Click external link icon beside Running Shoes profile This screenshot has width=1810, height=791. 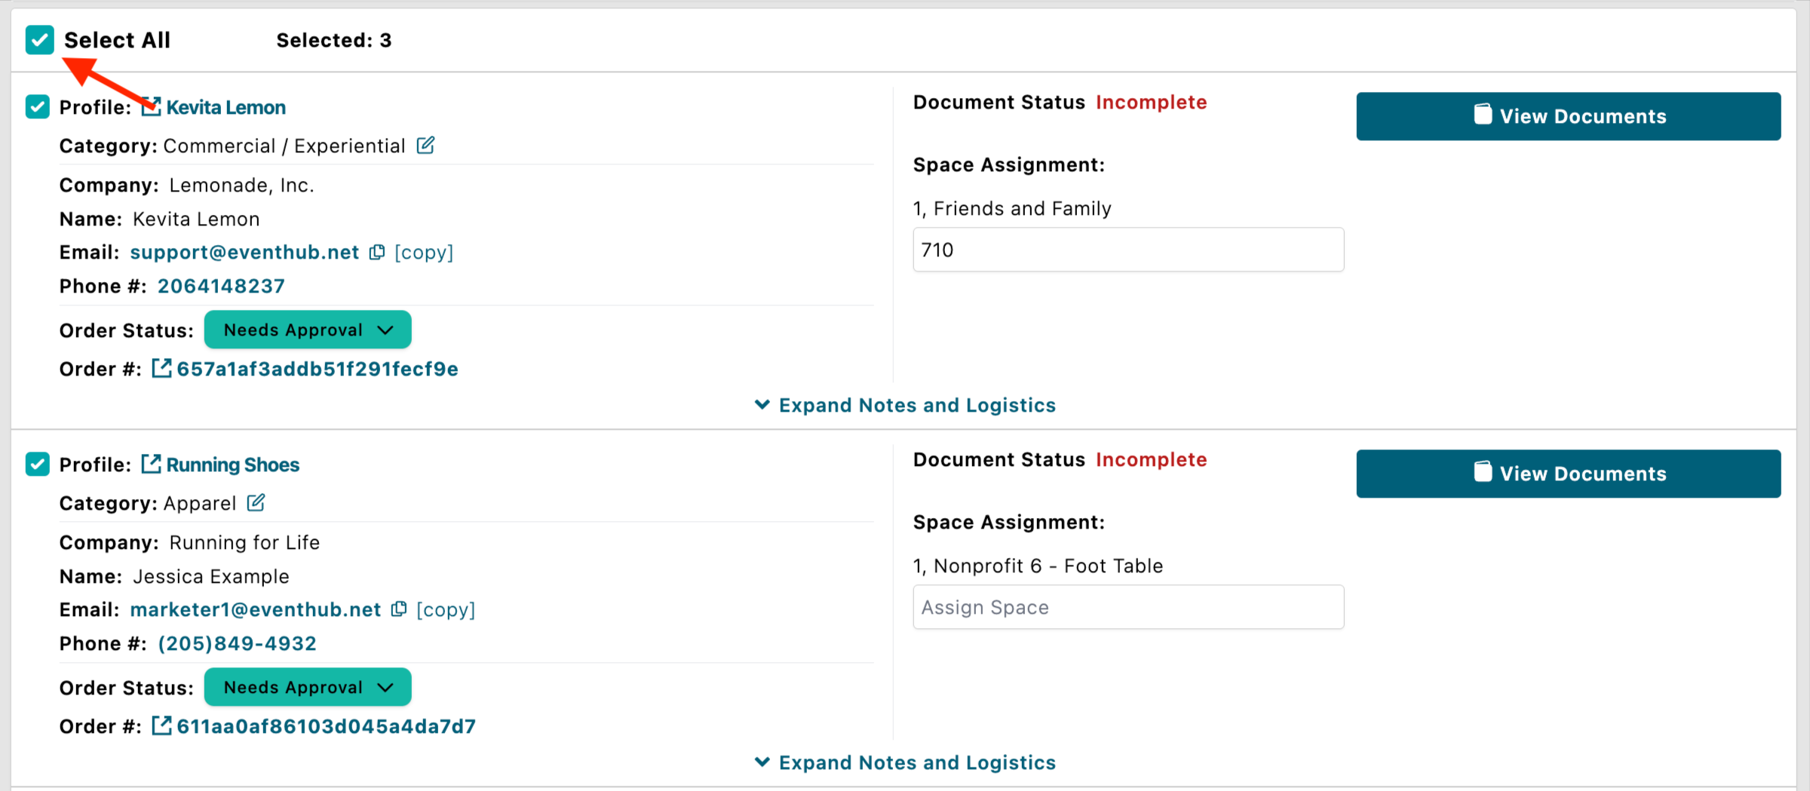(151, 464)
